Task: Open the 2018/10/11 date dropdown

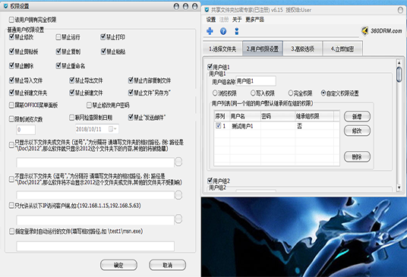Action: (113, 129)
